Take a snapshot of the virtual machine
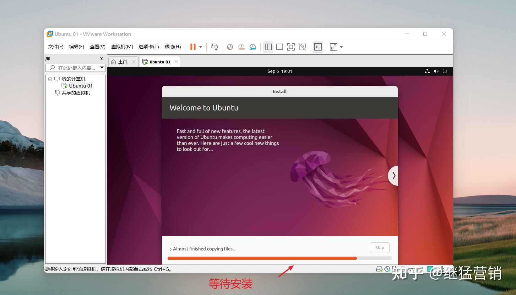 (x=230, y=47)
